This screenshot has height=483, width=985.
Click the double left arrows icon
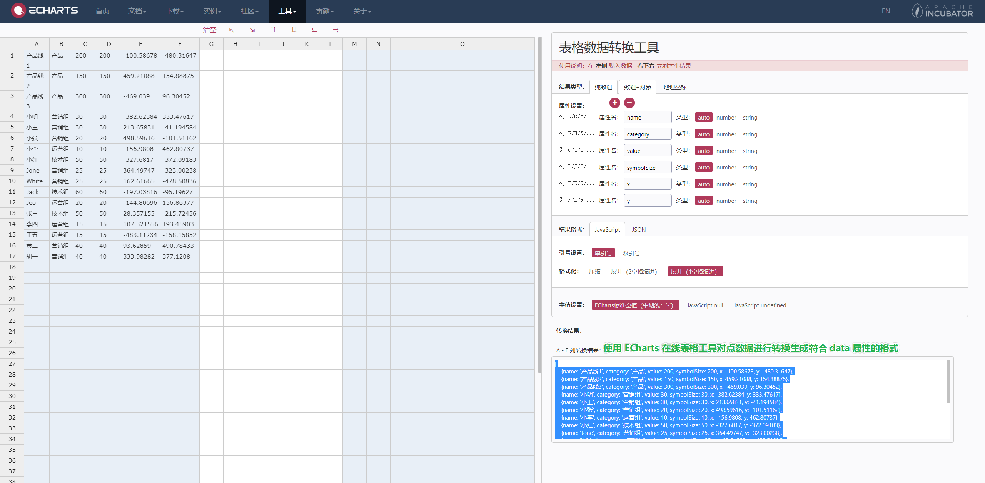(315, 30)
